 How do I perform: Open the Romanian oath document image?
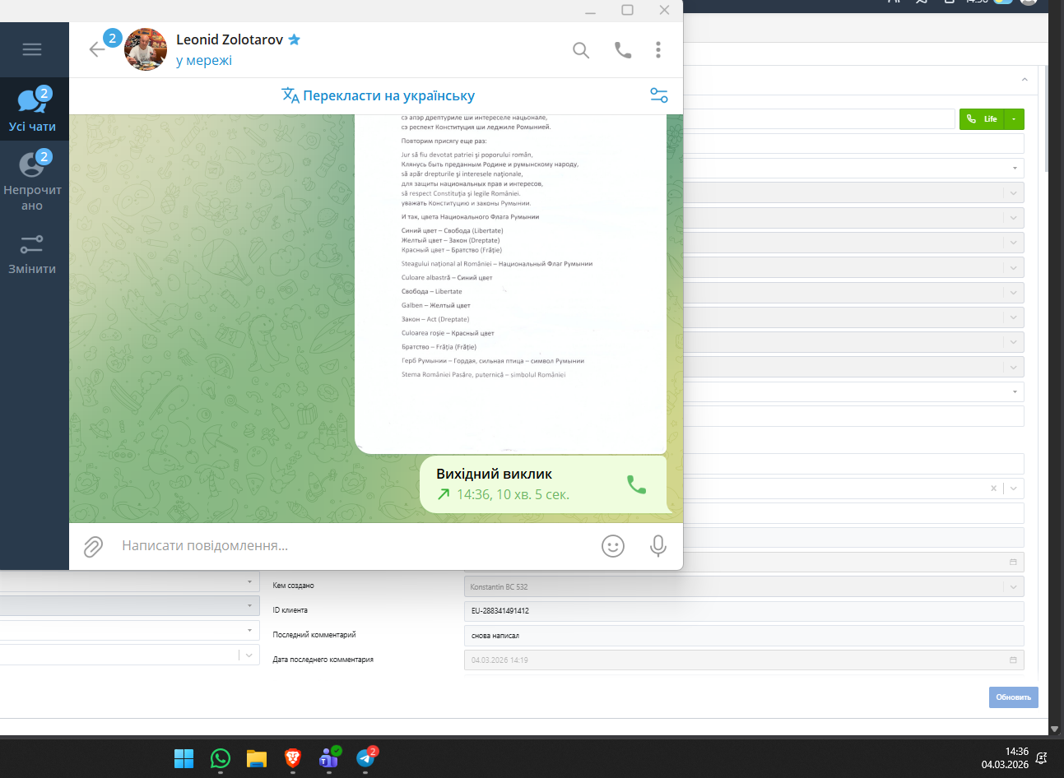pos(510,284)
